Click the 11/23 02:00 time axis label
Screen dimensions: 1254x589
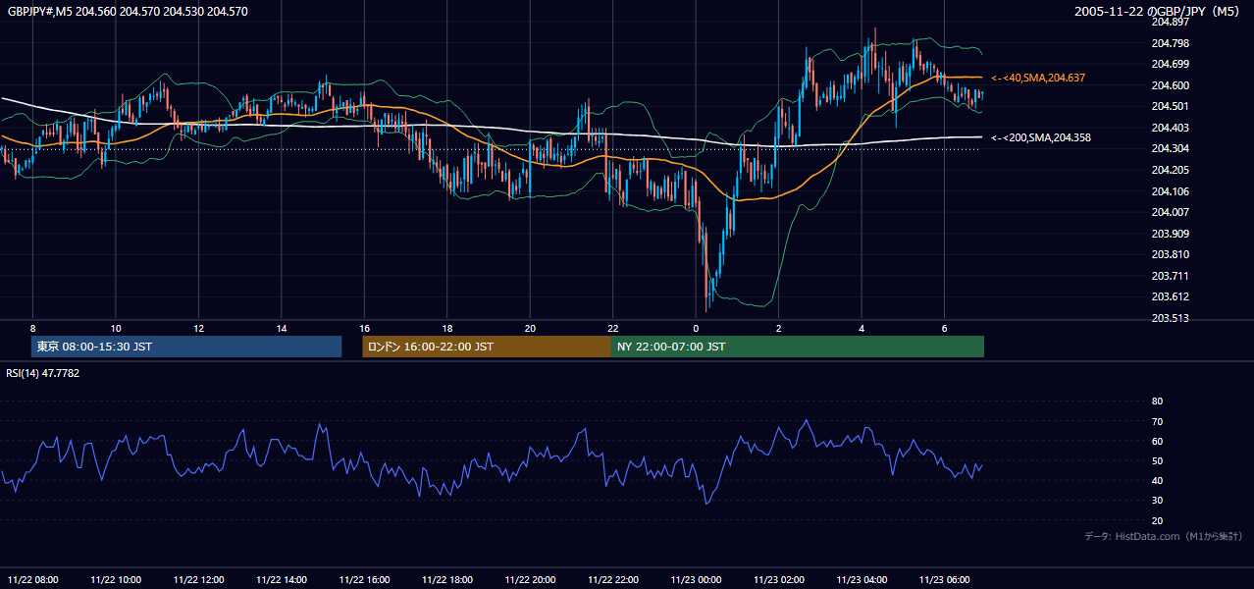pos(779,579)
